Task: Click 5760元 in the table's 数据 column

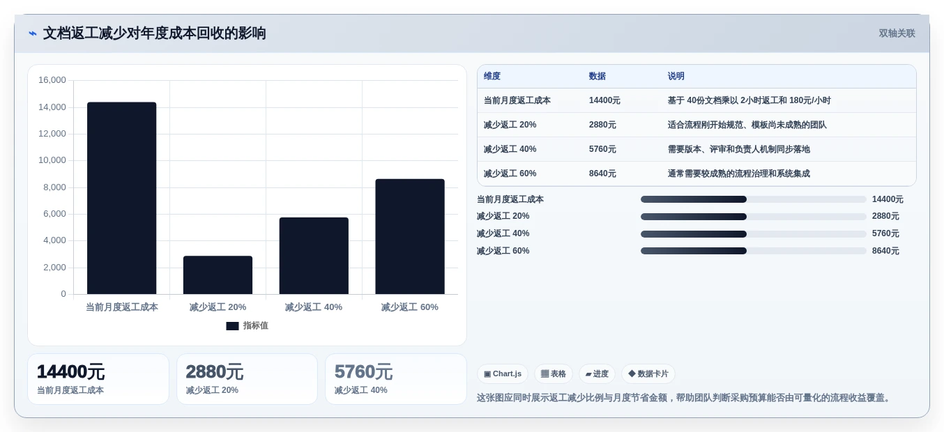Action: click(602, 149)
